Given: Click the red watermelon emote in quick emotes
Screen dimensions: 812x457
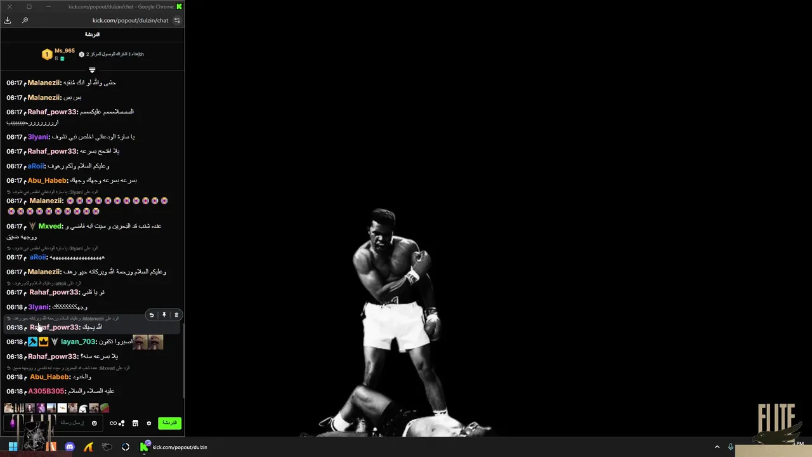Looking at the screenshot, I should click(105, 408).
